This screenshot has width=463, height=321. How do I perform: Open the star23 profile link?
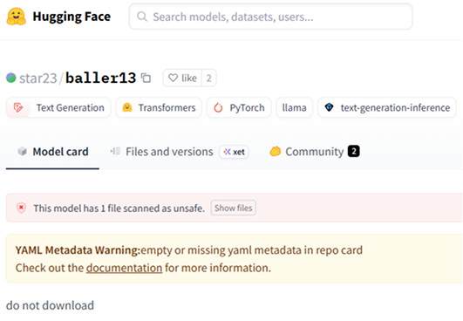38,79
